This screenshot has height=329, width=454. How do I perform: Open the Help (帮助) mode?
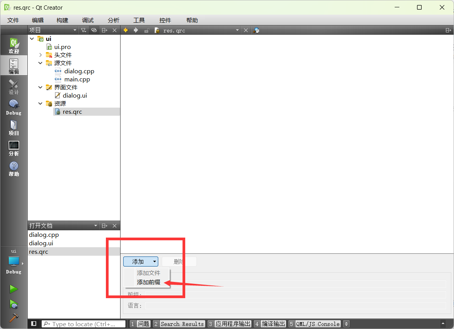pos(13,169)
